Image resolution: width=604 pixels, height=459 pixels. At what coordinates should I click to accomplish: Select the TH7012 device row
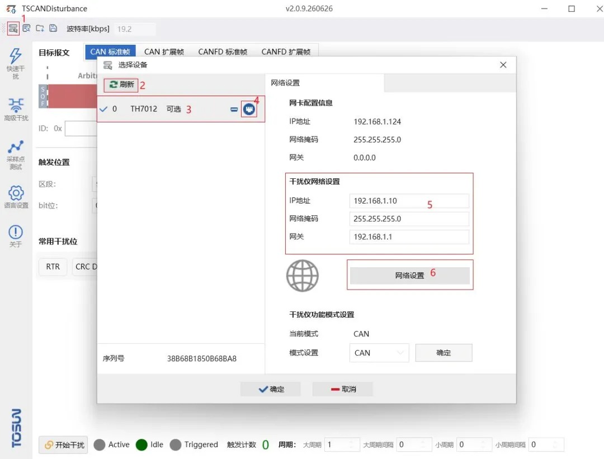pyautogui.click(x=181, y=109)
